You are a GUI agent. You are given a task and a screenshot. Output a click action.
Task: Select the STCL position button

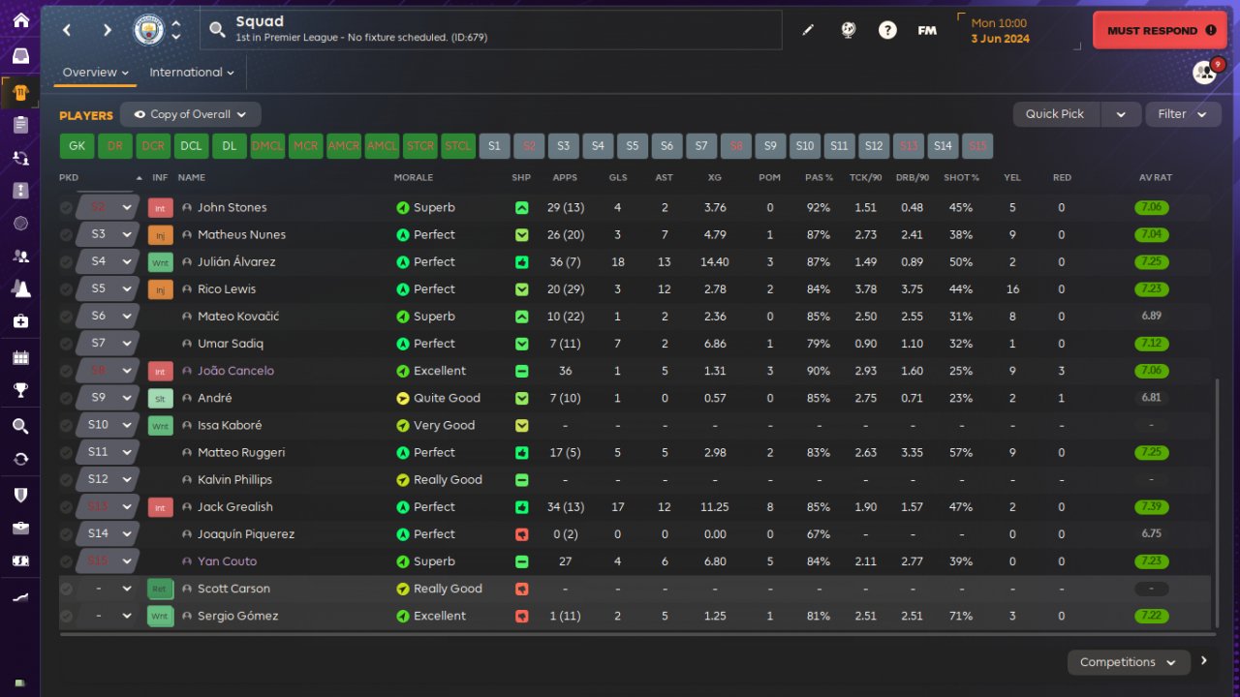click(x=458, y=146)
